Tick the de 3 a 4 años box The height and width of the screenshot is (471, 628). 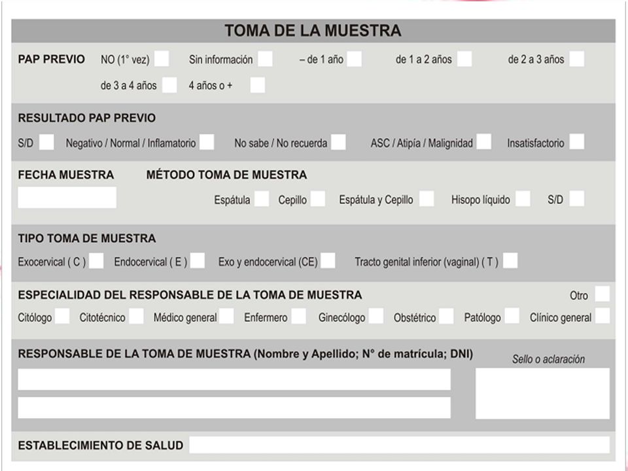[169, 85]
